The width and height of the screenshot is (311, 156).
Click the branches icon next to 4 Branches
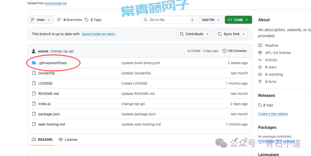tap(59, 20)
